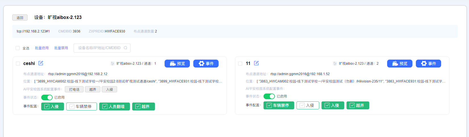This screenshot has width=469, height=137.
Task: Open the gear 事件 button on the 11 card
Action: click(x=428, y=64)
